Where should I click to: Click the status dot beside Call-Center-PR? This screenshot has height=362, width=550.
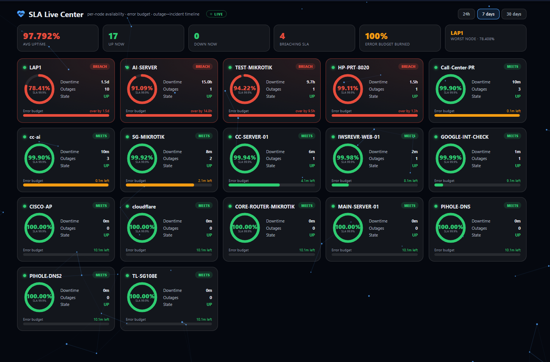point(436,67)
